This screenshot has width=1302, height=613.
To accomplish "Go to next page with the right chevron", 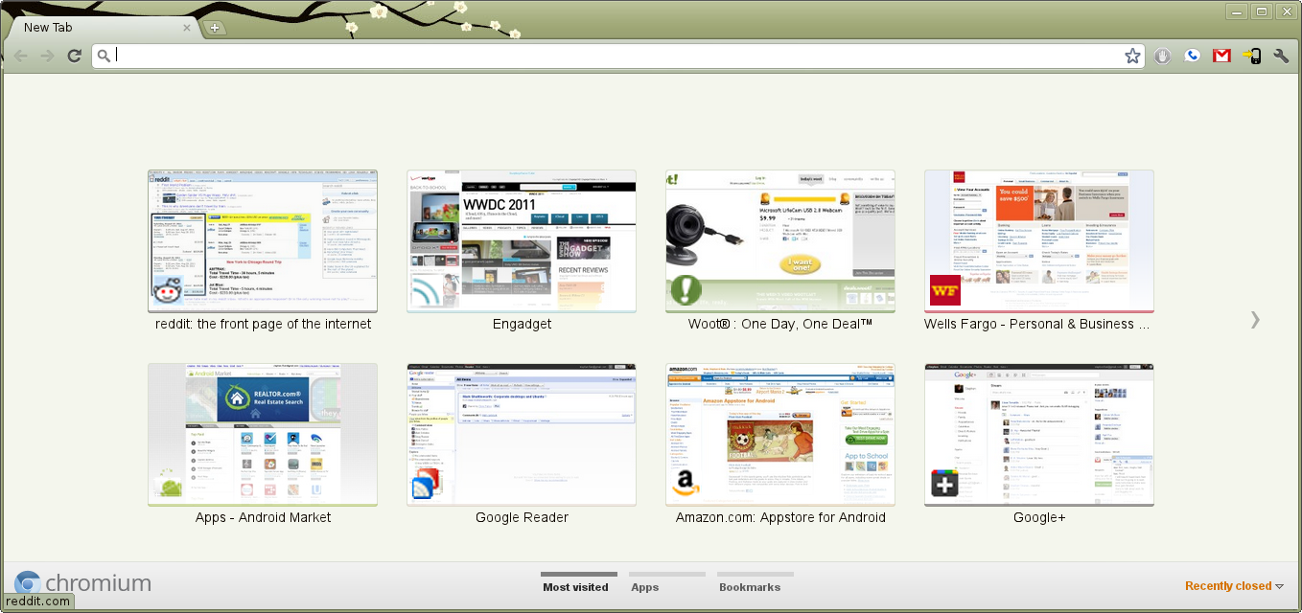I will (x=1255, y=320).
